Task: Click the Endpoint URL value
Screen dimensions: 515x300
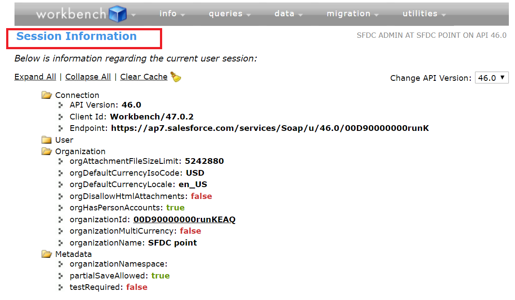Action: coord(270,128)
